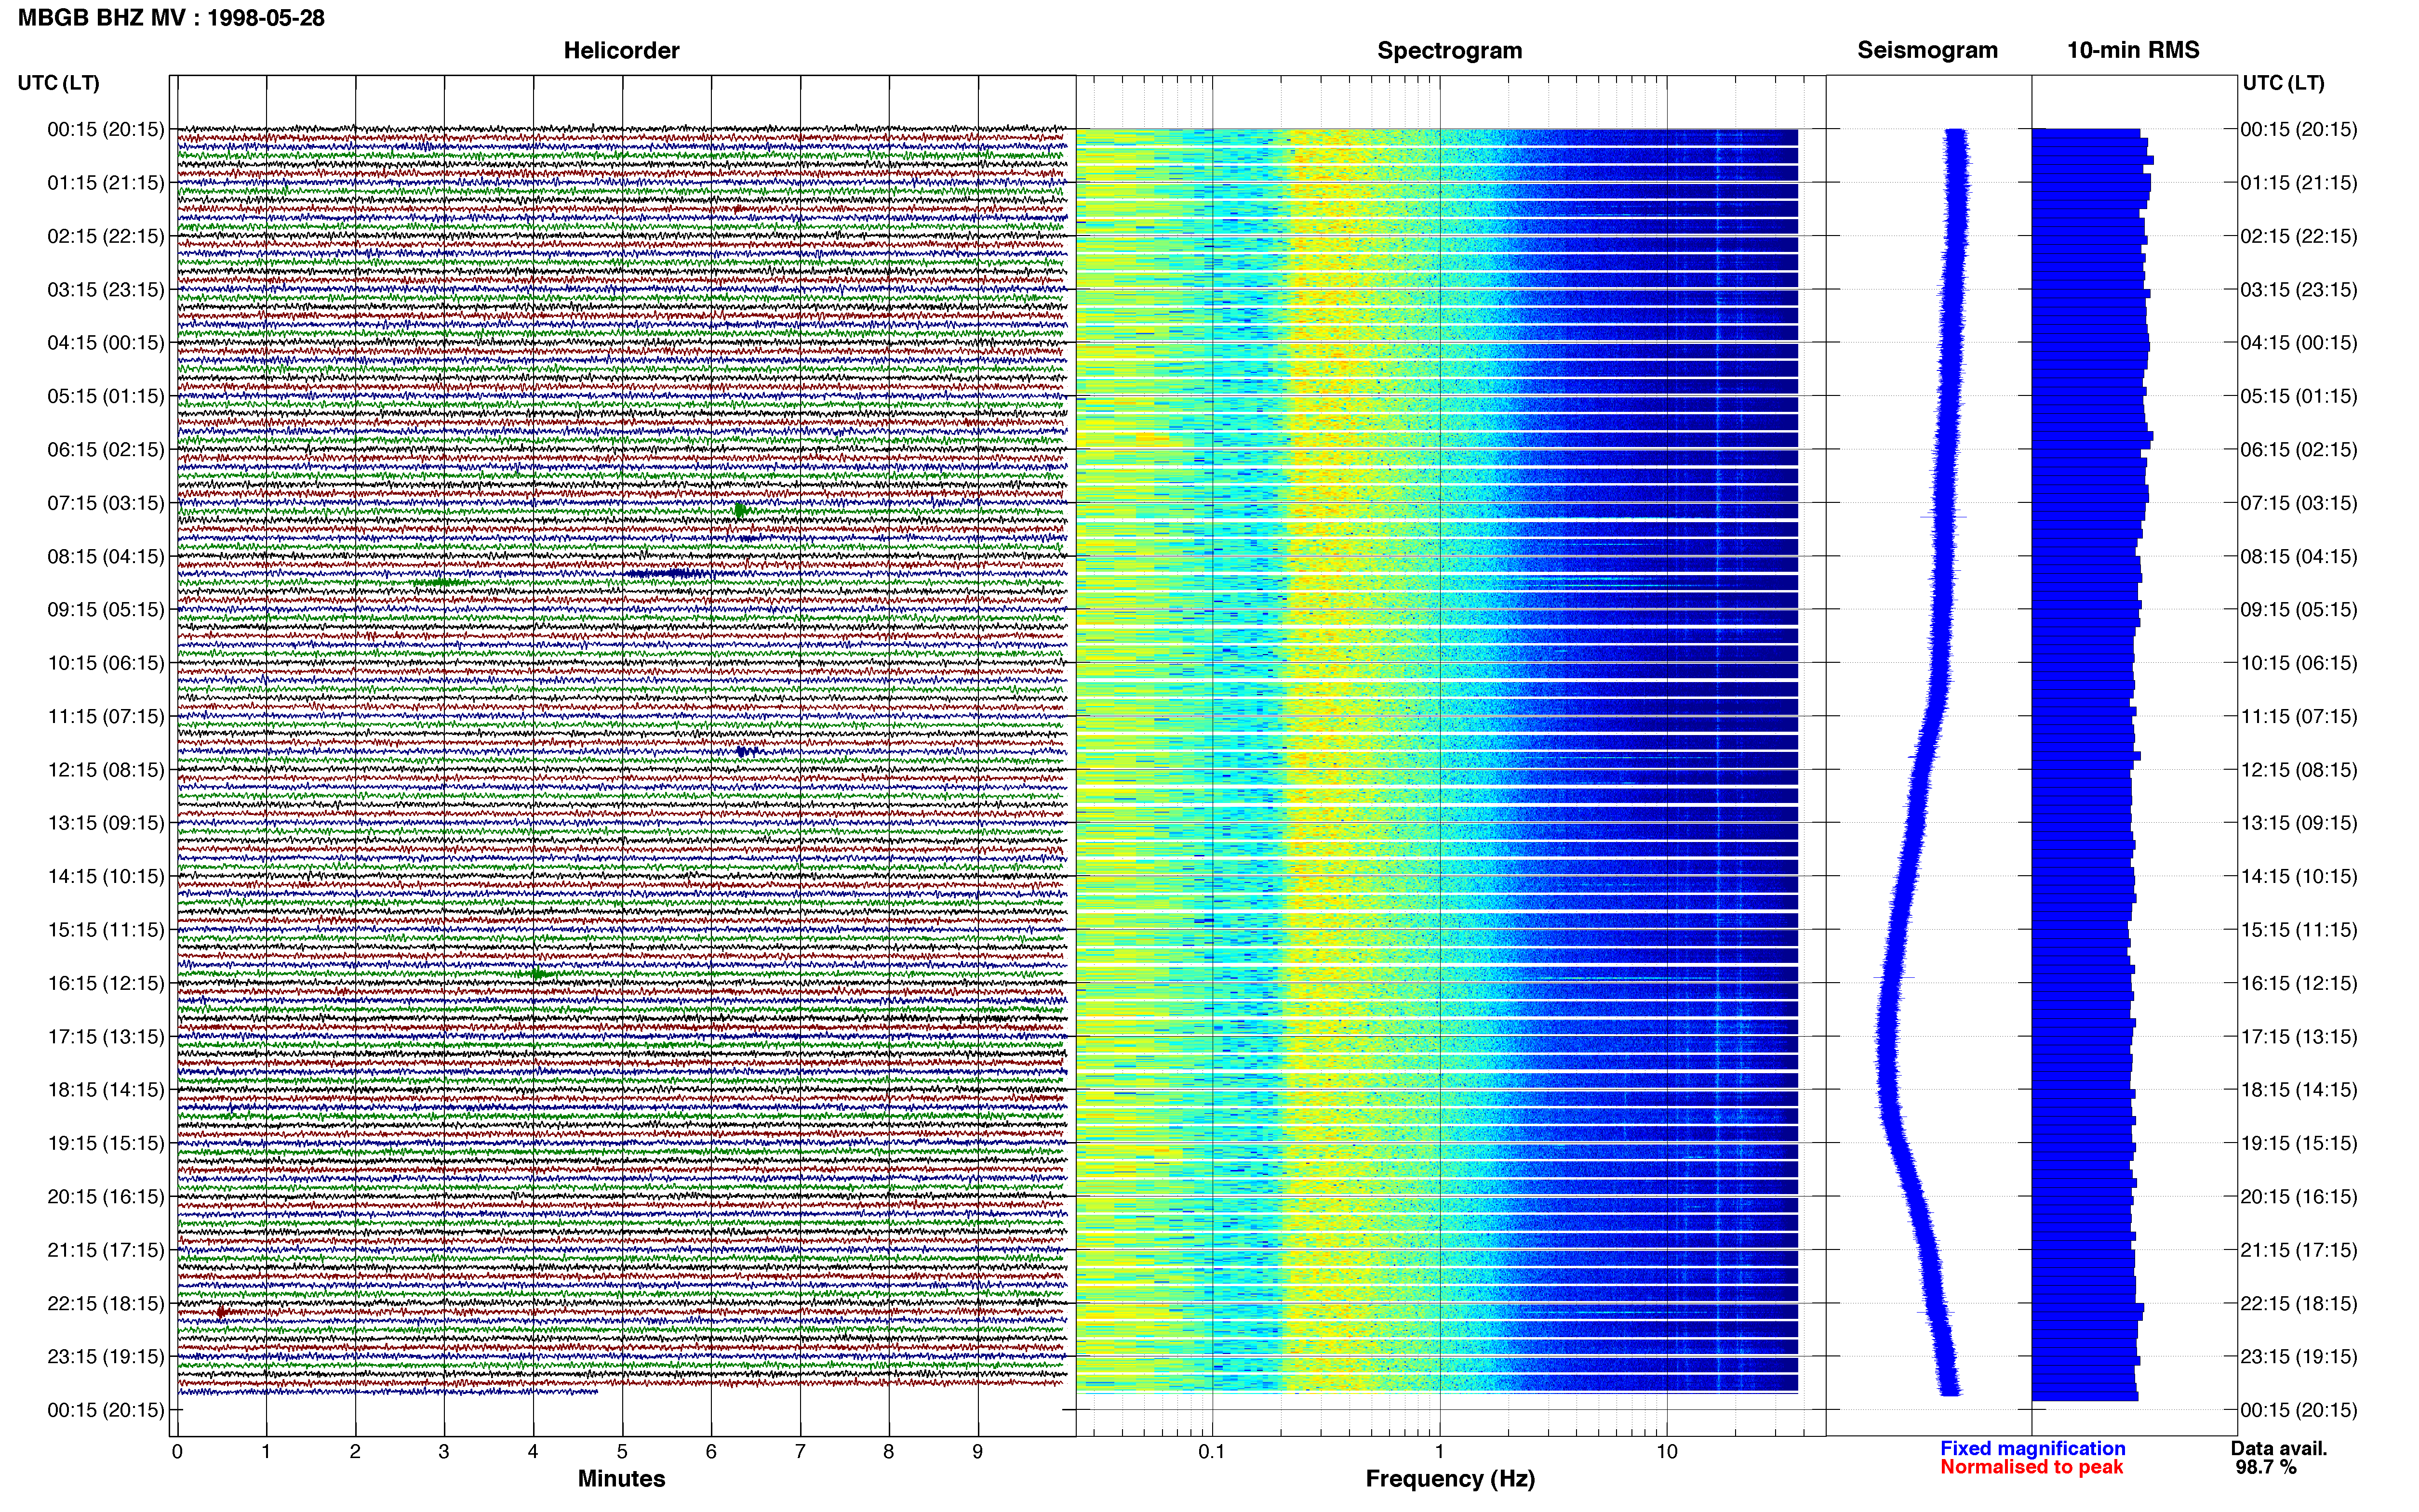The width and height of the screenshot is (2419, 1512).
Task: Click the 1 tick on frequency axis
Action: pos(1440,1452)
